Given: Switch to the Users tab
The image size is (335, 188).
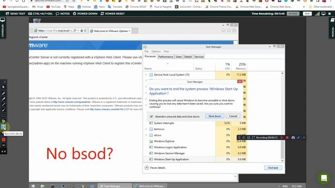Looking at the screenshot, I should coord(178,57).
